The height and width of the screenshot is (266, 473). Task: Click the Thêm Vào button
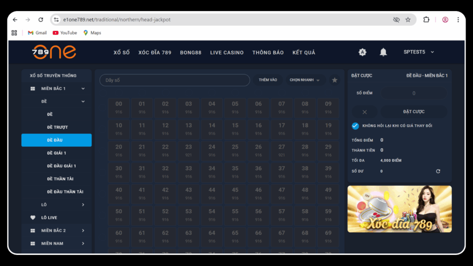[x=268, y=80]
